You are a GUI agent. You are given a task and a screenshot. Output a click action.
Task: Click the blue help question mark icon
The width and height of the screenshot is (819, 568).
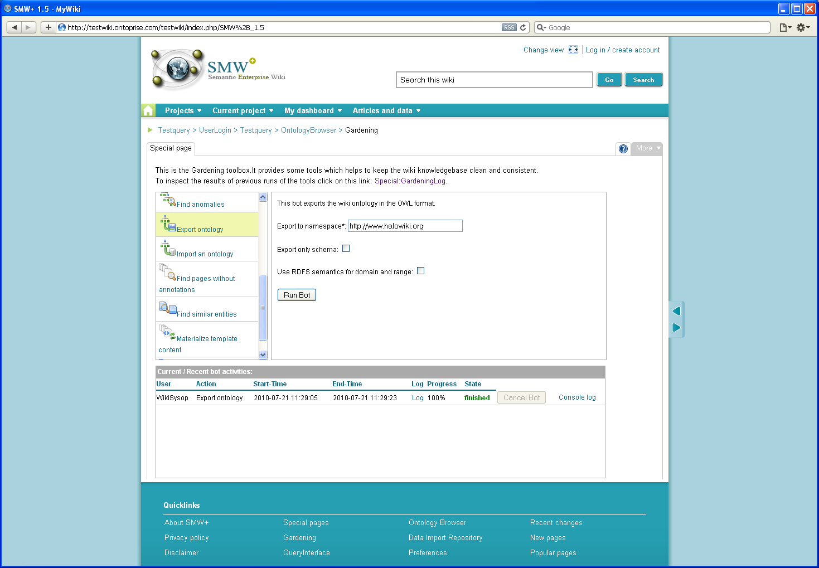[623, 149]
